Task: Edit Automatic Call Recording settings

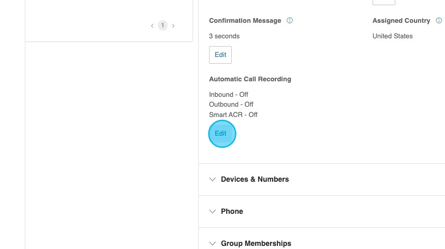Action: pyautogui.click(x=221, y=134)
